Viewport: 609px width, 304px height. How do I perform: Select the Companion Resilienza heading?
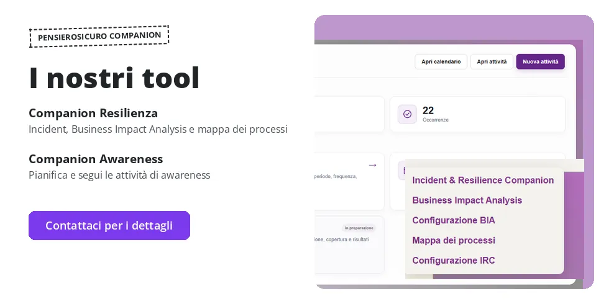93,113
